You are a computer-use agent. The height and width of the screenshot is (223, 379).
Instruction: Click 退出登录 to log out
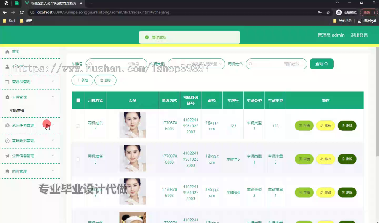(x=359, y=35)
